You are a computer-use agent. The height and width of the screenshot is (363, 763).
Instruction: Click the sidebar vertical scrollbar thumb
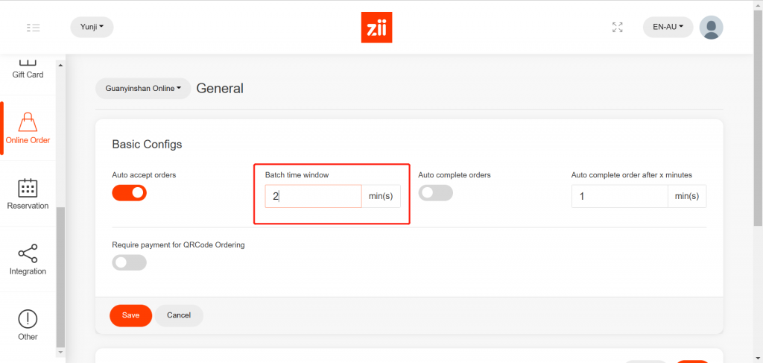(x=61, y=277)
